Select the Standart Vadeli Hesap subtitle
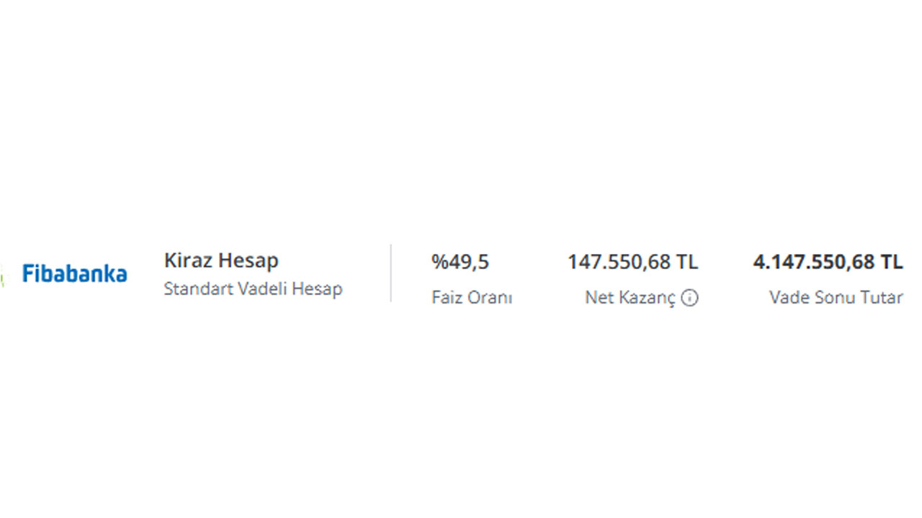This screenshot has width=922, height=518. click(253, 289)
